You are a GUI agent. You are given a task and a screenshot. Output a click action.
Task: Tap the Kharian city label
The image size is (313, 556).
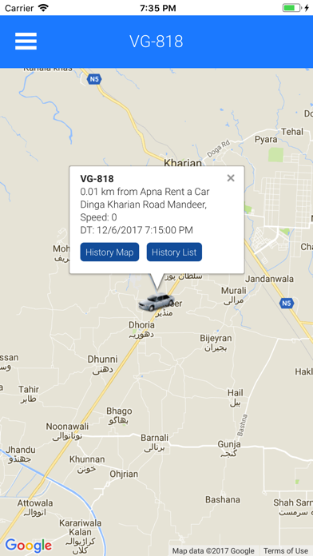pyautogui.click(x=183, y=163)
